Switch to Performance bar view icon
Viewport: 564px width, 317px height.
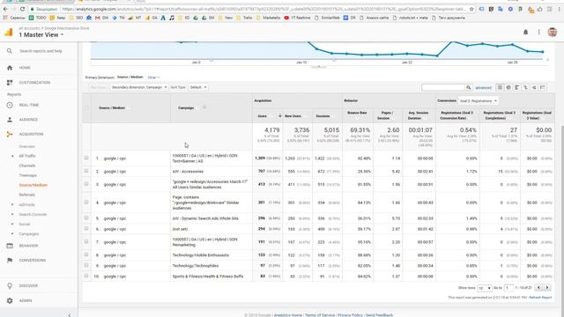(517, 87)
